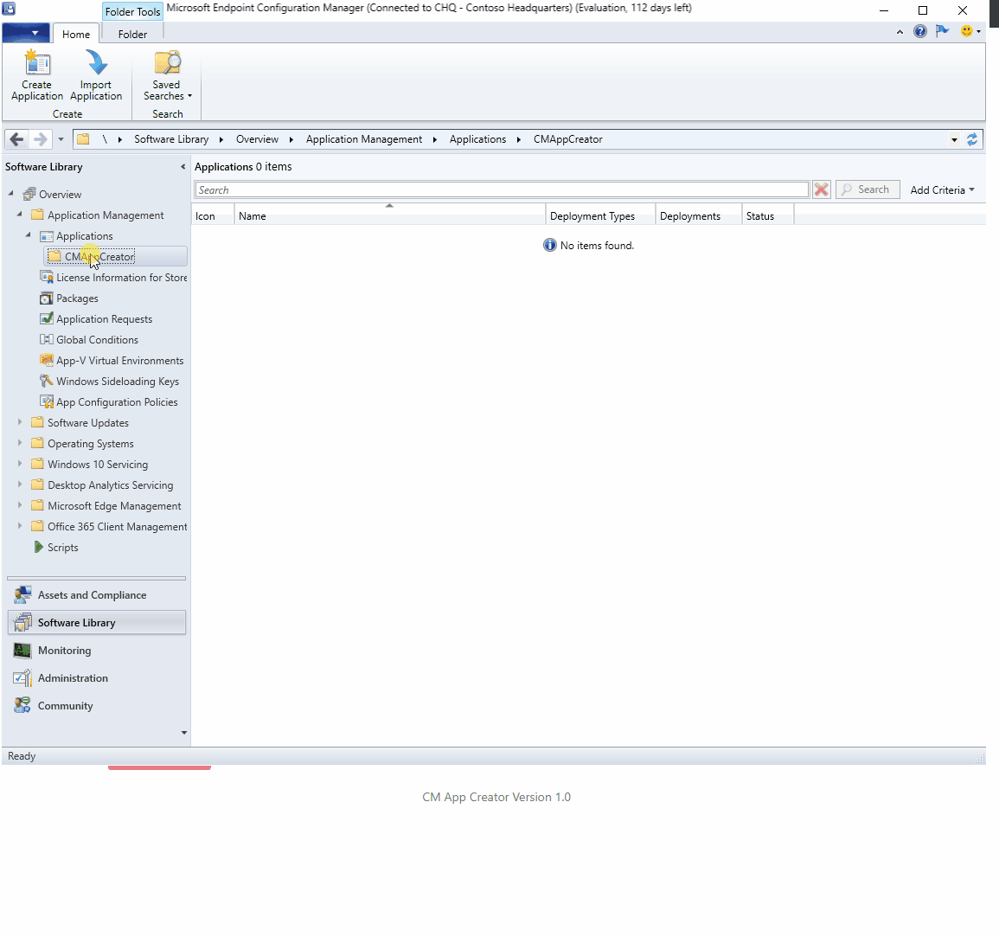
Task: Click the Create Application icon
Action: (x=37, y=62)
